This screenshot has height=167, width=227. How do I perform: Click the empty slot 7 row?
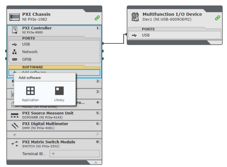[x=54, y=135]
